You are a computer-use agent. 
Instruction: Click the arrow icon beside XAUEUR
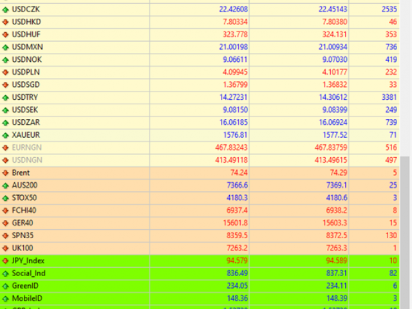pyautogui.click(x=6, y=135)
